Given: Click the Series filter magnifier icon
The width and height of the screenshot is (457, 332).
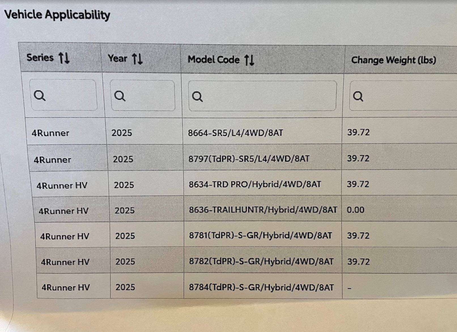Looking at the screenshot, I should pos(40,96).
